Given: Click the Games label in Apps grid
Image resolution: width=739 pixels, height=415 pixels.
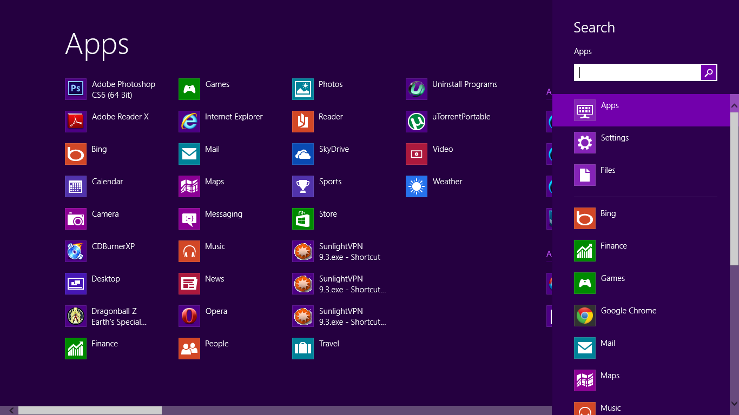Looking at the screenshot, I should point(217,84).
